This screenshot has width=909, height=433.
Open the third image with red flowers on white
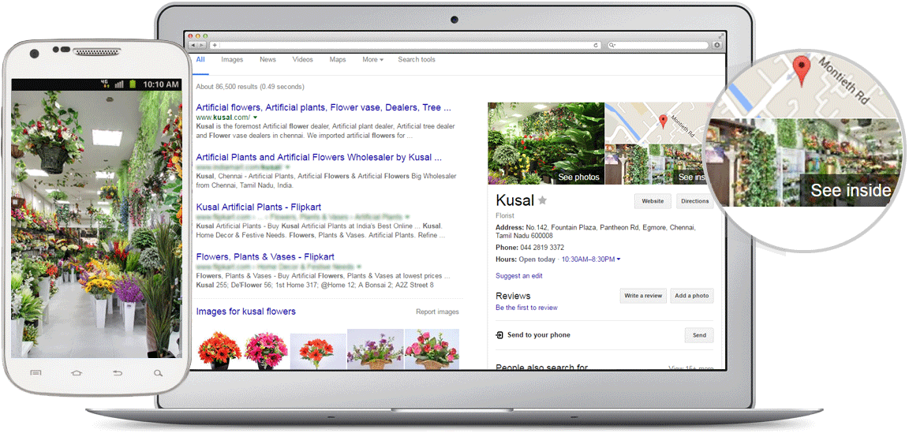pos(318,351)
